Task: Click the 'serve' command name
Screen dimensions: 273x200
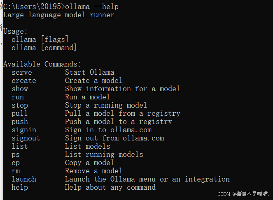Action: 22,73
